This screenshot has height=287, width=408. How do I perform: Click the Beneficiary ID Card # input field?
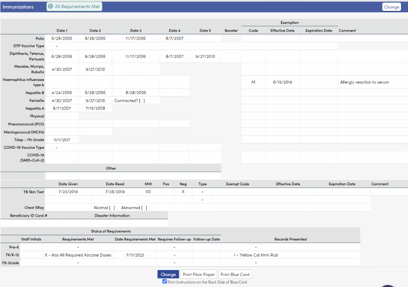(28, 223)
